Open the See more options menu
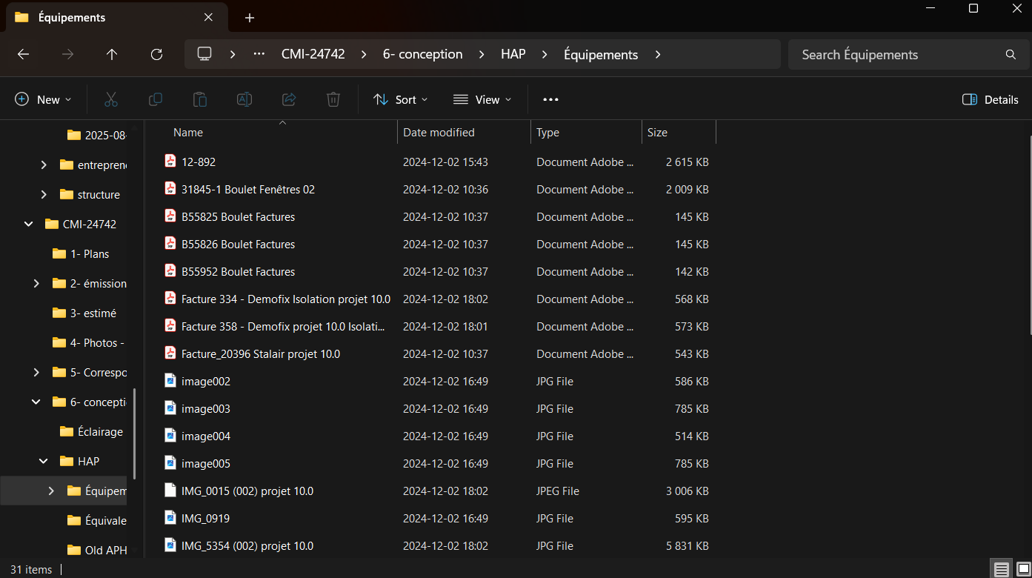This screenshot has height=578, width=1032. click(550, 99)
